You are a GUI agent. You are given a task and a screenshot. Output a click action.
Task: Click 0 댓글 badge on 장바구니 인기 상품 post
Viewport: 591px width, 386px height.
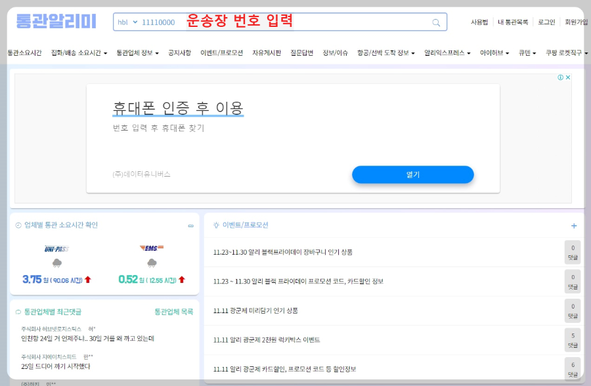pos(573,252)
